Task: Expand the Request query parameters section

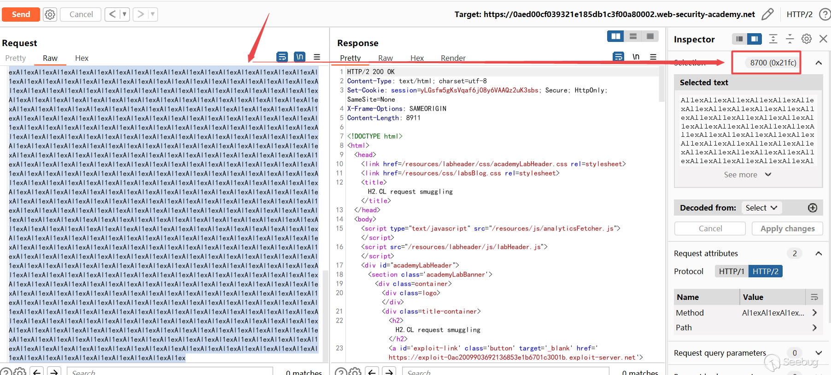Action: point(819,353)
